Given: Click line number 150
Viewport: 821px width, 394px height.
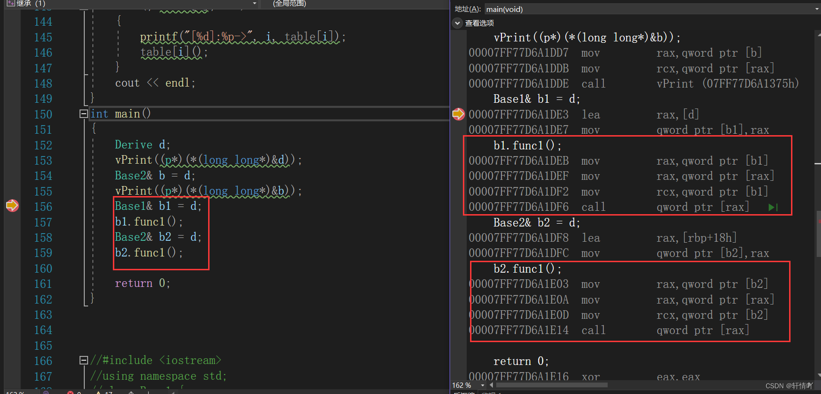Looking at the screenshot, I should [x=43, y=115].
